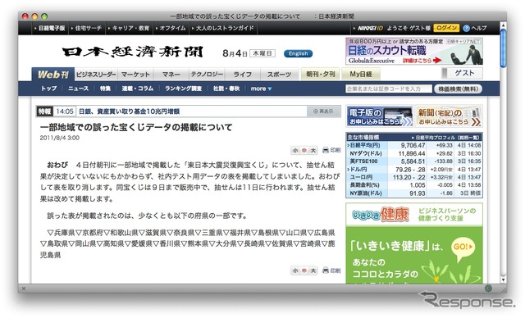Select the 朝刊・夕刊 tab
This screenshot has height=318, width=525.
pyautogui.click(x=321, y=74)
